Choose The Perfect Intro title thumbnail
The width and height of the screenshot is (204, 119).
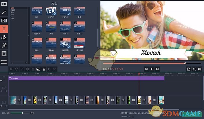[x=65, y=43]
